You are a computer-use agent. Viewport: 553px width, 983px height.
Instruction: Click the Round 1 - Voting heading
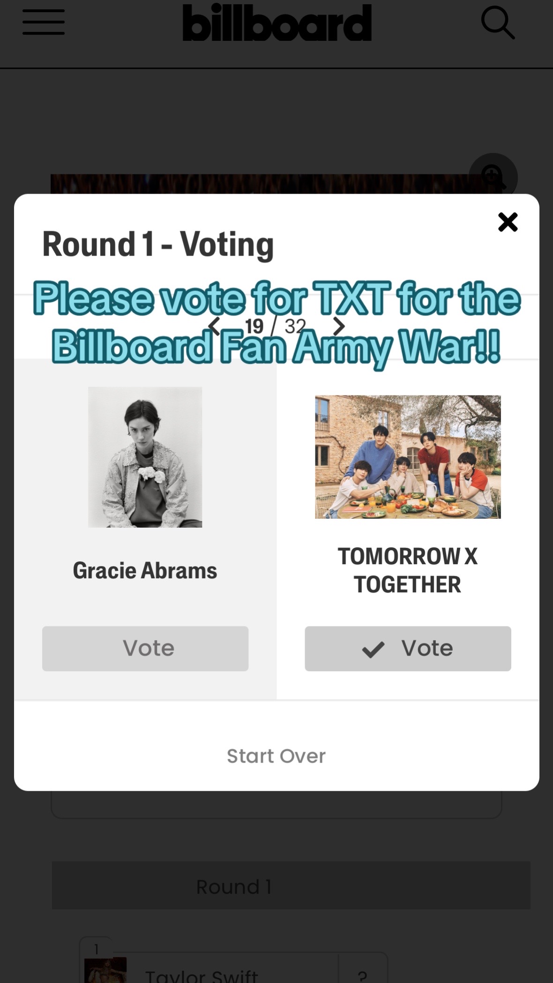pos(158,244)
